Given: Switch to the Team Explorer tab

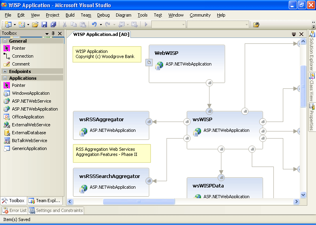Looking at the screenshot, I should (x=46, y=201).
